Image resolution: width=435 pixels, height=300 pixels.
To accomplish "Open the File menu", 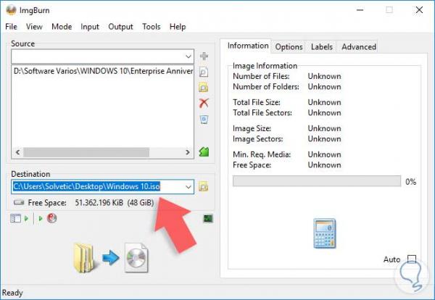I will 11,27.
